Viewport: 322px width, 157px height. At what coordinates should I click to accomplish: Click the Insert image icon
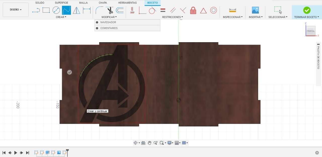(x=256, y=10)
